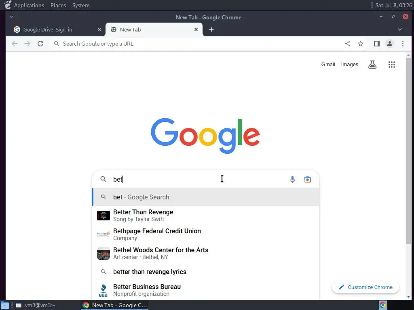Open the Chrome three-dot menu
The width and height of the screenshot is (414, 310).
(x=403, y=44)
